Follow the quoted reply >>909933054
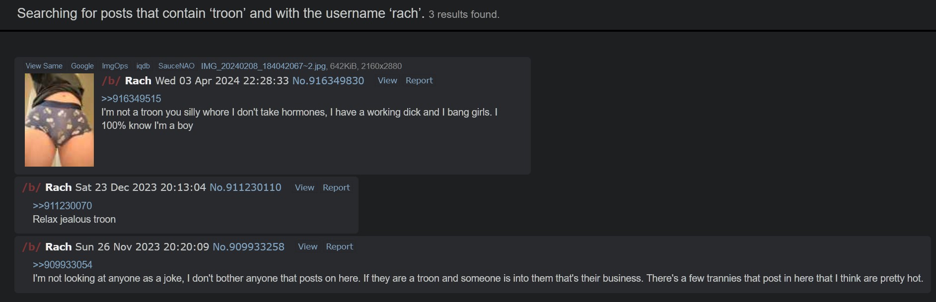Image resolution: width=936 pixels, height=302 pixels. [x=63, y=265]
